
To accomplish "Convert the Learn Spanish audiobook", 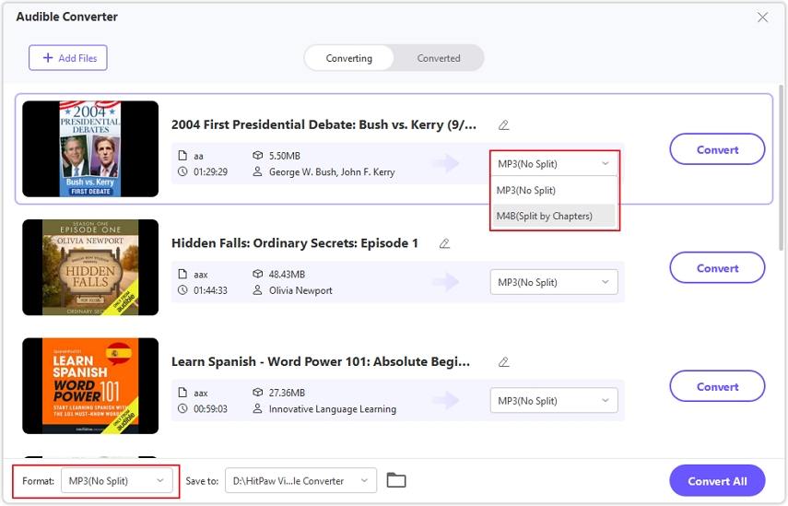I will click(717, 387).
